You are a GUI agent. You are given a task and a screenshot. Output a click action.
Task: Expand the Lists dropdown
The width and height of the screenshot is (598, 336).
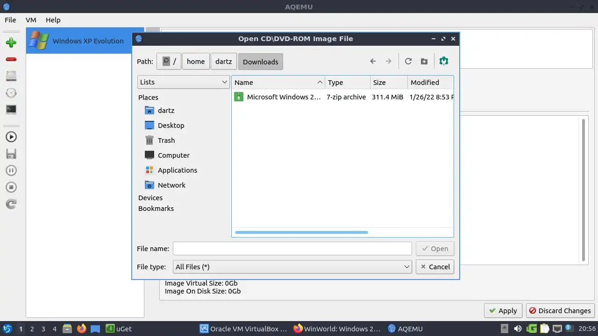[x=183, y=82]
